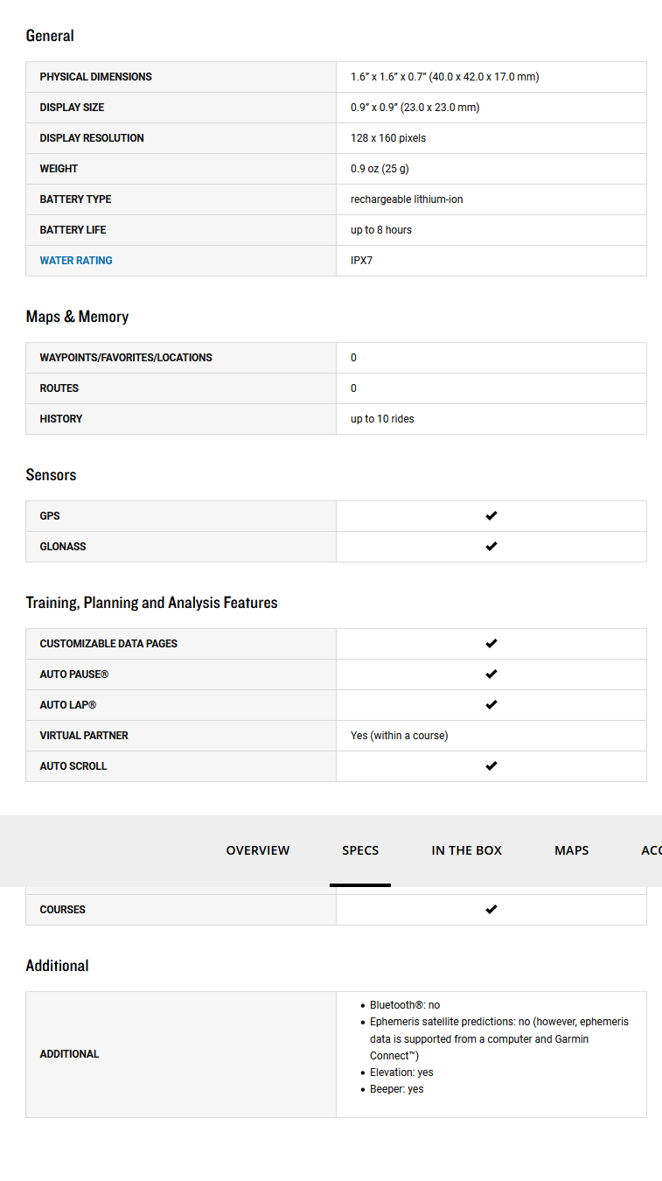662x1181 pixels.
Task: Select the Specs tab
Action: pos(360,850)
